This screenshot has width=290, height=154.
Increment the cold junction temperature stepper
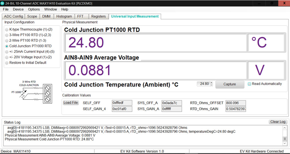tap(212, 83)
